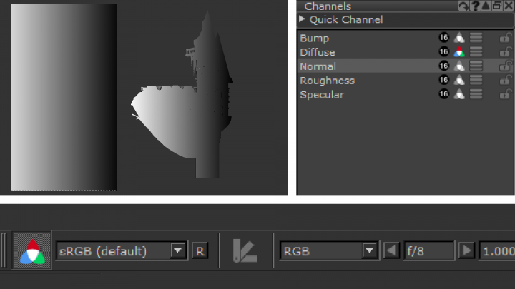Toggle the lock on the Normal channel

[x=505, y=66]
